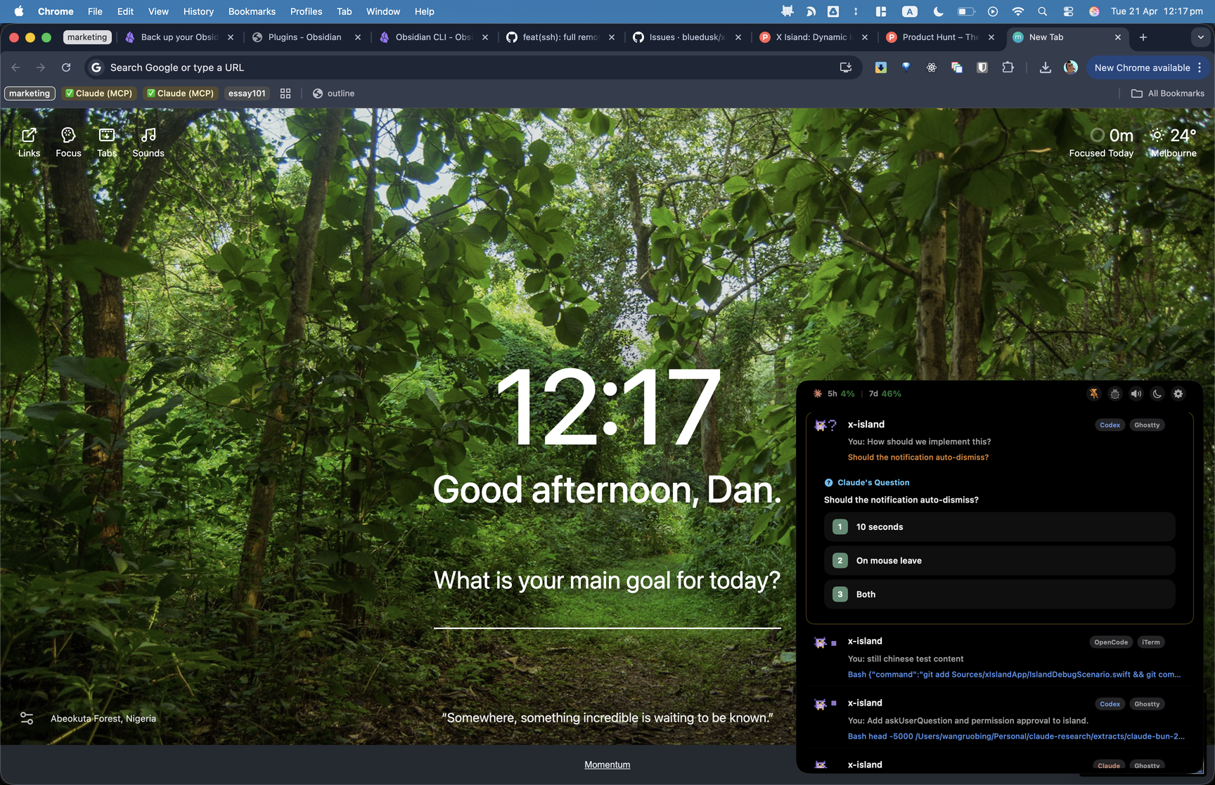Click the iTerm badge on x-island session
Viewport: 1215px width, 785px height.
click(1151, 642)
